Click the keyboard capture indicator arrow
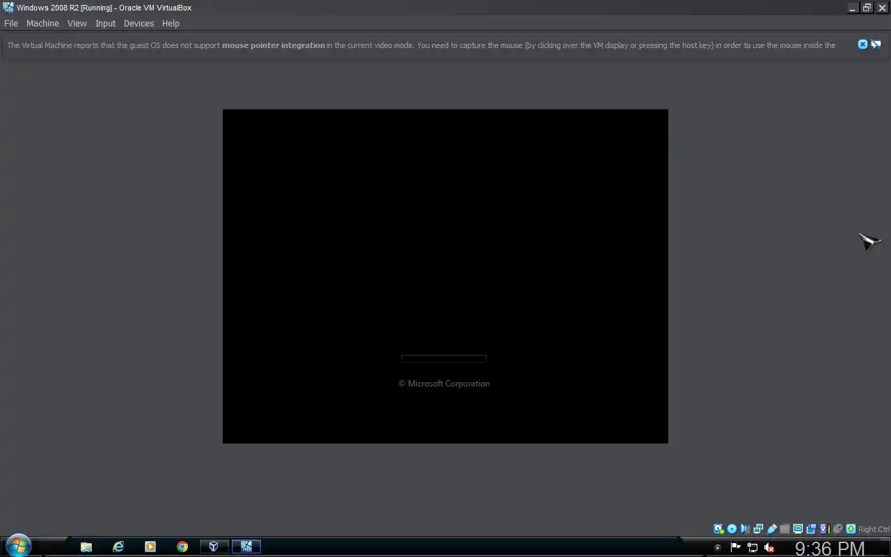The height and width of the screenshot is (557, 891). coord(851,529)
